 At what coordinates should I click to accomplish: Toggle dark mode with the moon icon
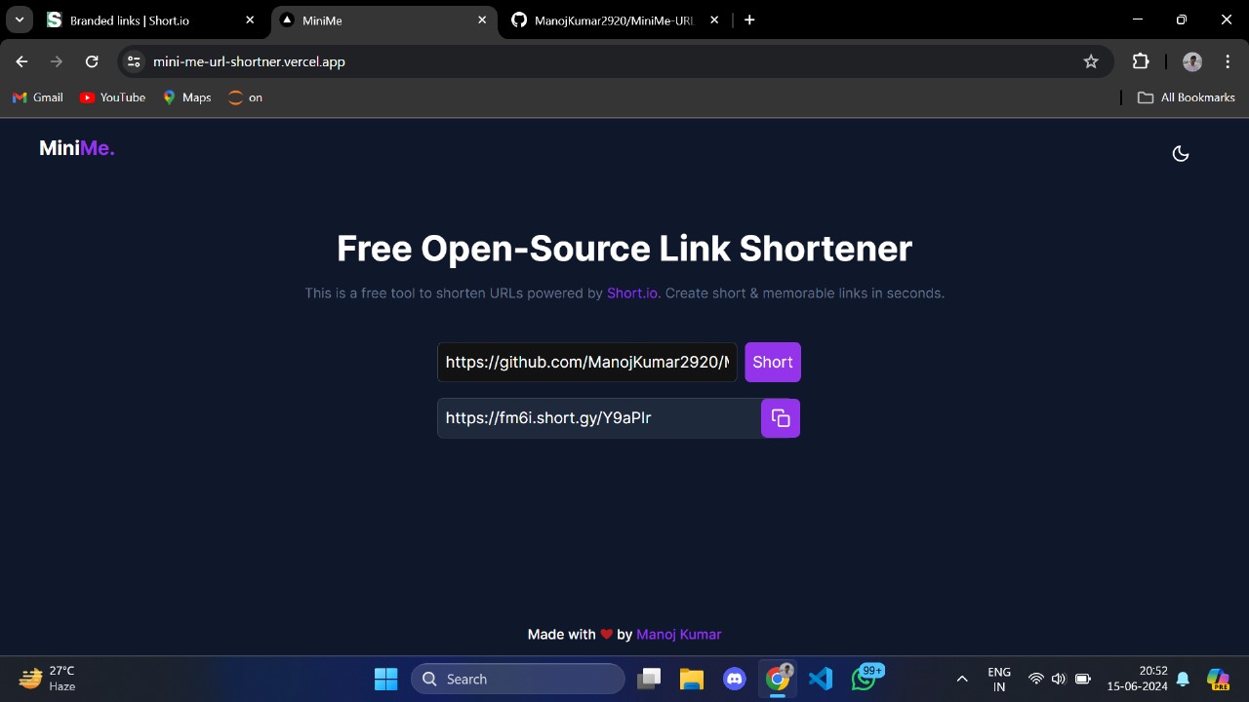(x=1181, y=153)
